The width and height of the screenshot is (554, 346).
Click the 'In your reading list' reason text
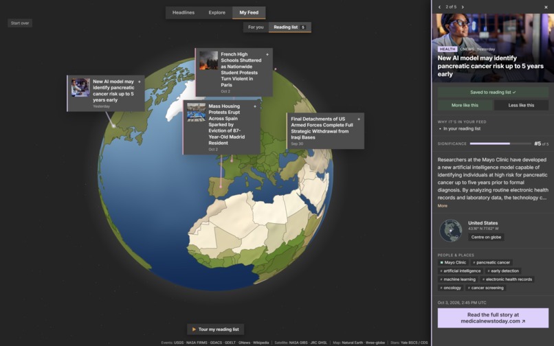pyautogui.click(x=462, y=129)
